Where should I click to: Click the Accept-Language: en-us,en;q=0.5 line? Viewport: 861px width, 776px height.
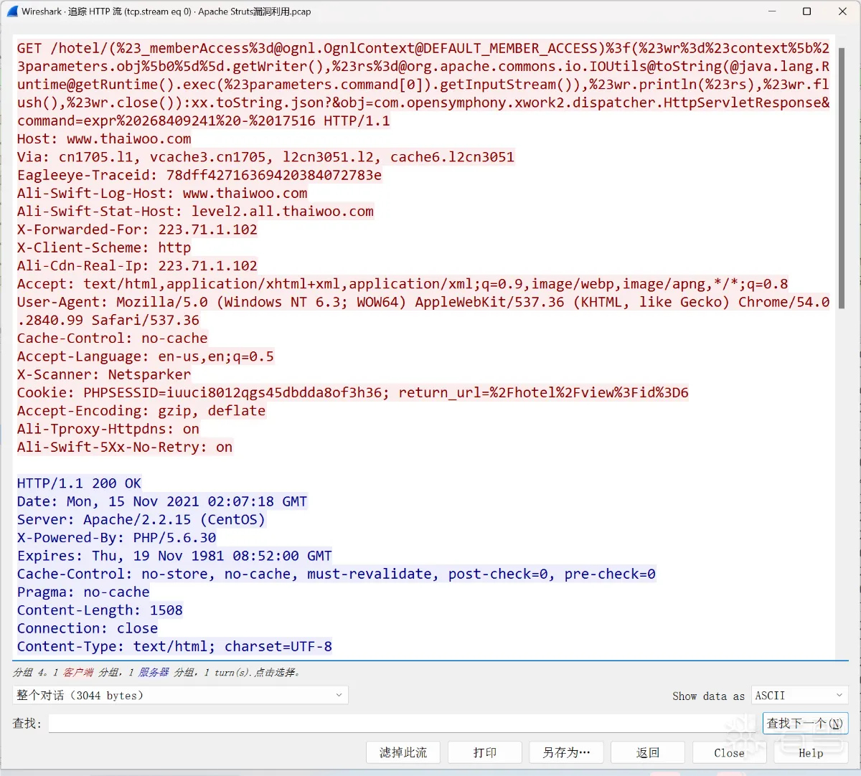point(146,356)
